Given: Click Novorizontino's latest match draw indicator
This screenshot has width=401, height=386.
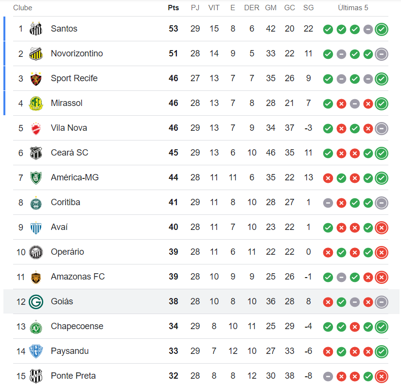Looking at the screenshot, I should tap(382, 54).
